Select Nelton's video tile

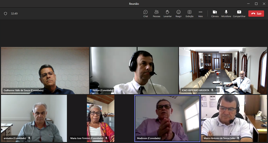134,70
